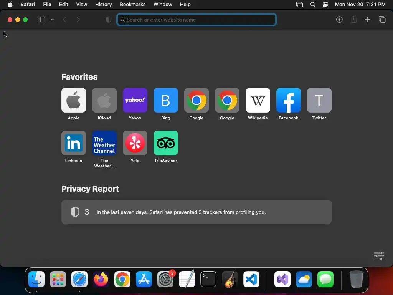Open the Bing favorite
393x295 pixels.
166,100
